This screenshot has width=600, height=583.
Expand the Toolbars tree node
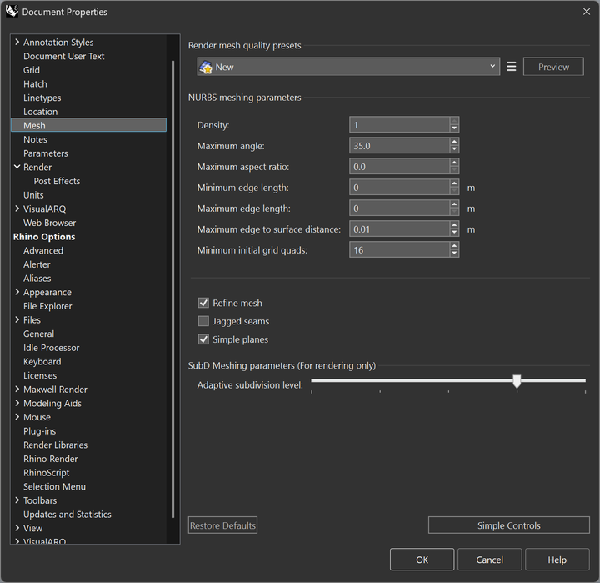pyautogui.click(x=17, y=500)
